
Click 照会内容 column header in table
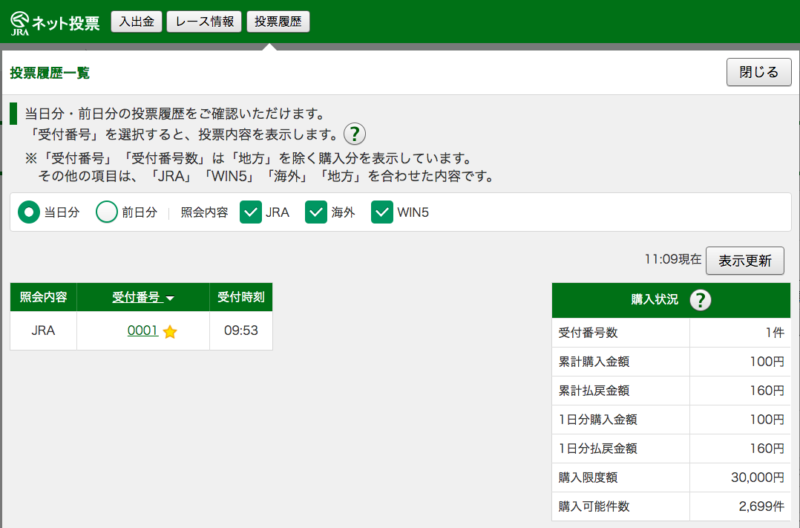[x=43, y=297]
